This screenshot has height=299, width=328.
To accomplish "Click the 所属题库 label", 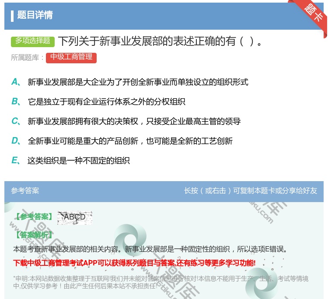I will [x=27, y=57].
